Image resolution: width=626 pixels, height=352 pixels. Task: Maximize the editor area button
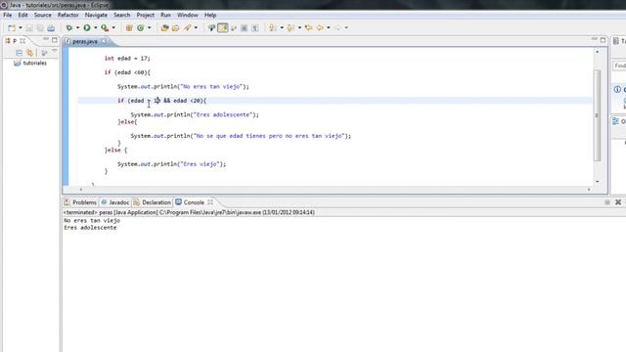coord(603,40)
